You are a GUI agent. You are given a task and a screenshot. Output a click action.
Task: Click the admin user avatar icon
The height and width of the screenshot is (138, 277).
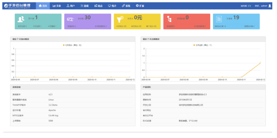[x=270, y=6]
